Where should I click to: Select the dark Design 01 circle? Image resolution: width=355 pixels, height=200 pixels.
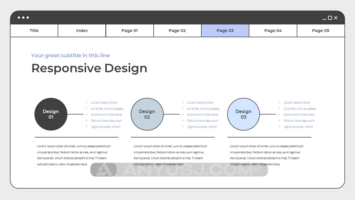pyautogui.click(x=51, y=114)
